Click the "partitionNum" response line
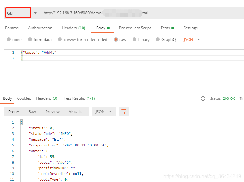Image resolution: width=244 pixels, height=182 pixels. (57, 168)
